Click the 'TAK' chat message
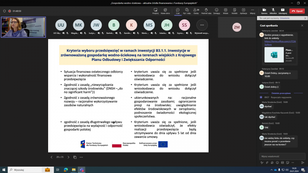The image size is (308, 173). pyautogui.click(x=266, y=127)
